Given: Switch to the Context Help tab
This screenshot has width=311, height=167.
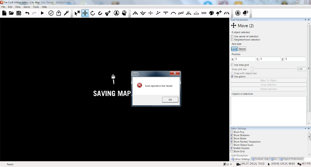Looking at the screenshot, I should [260, 159].
